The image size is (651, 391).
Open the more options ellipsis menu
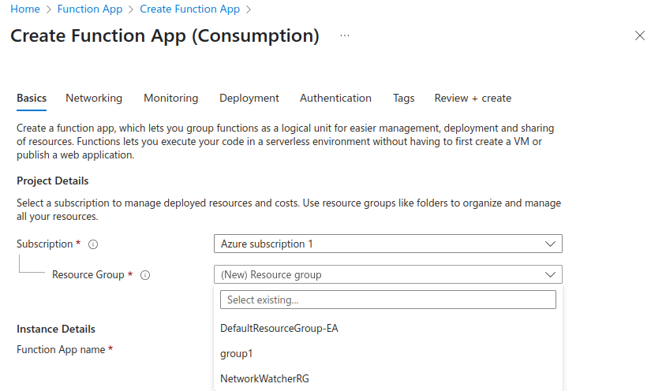pyautogui.click(x=345, y=36)
